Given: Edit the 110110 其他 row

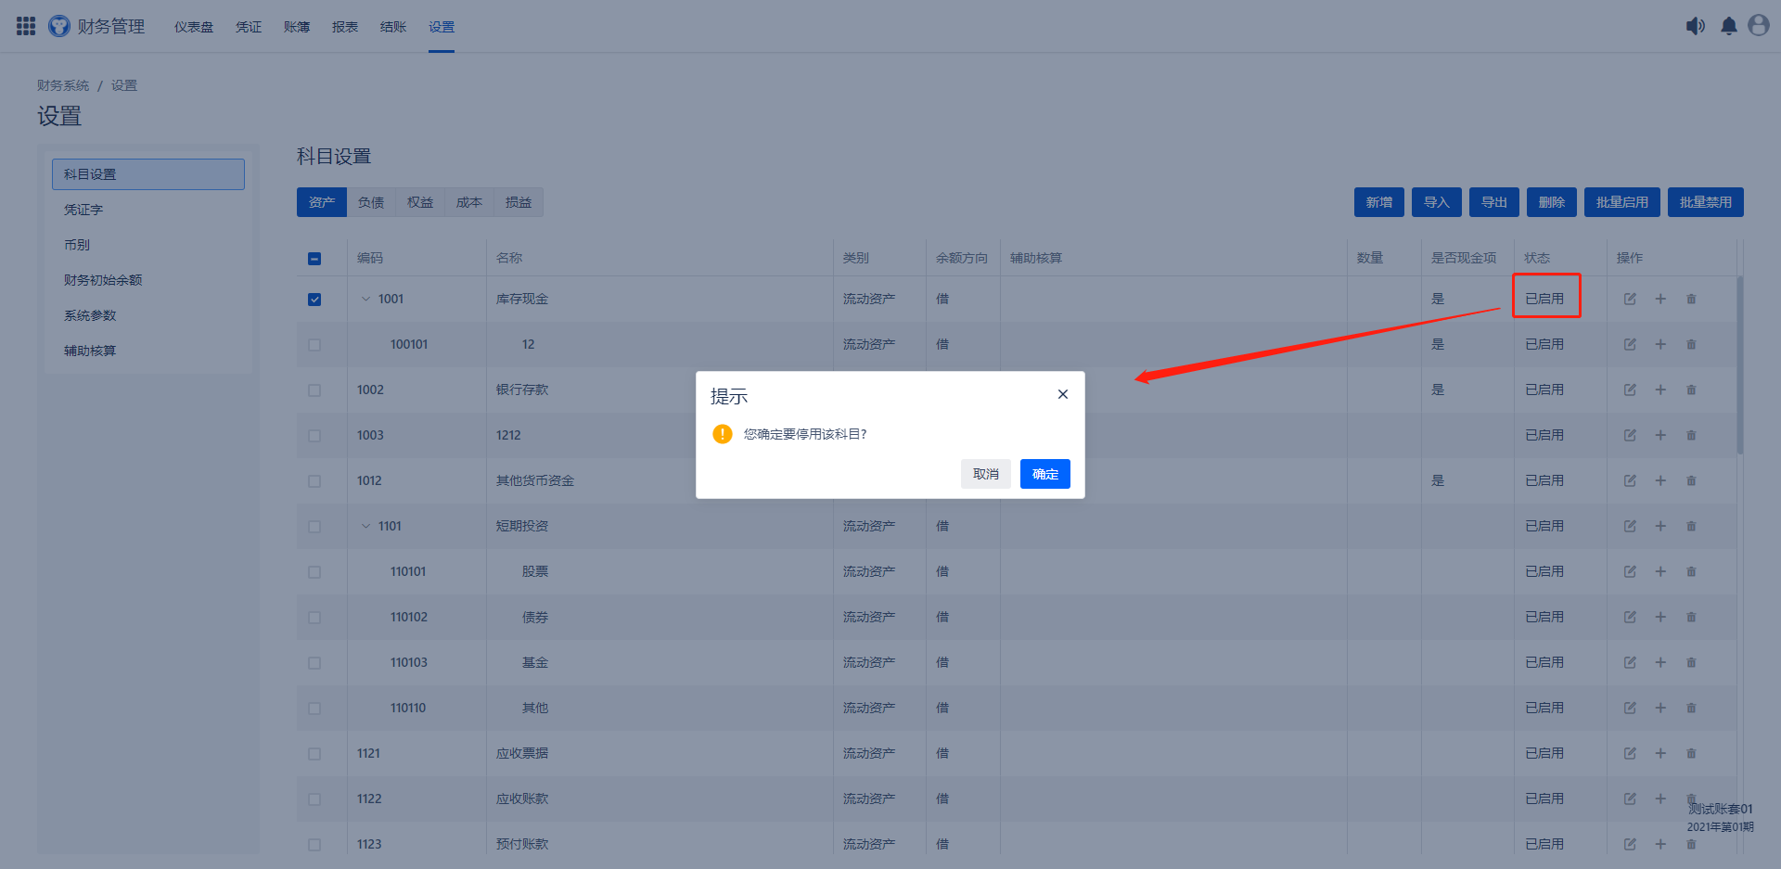Looking at the screenshot, I should (1630, 708).
